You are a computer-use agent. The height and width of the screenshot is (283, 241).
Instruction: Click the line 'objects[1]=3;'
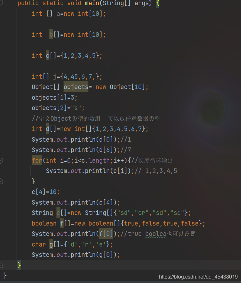click(x=55, y=97)
